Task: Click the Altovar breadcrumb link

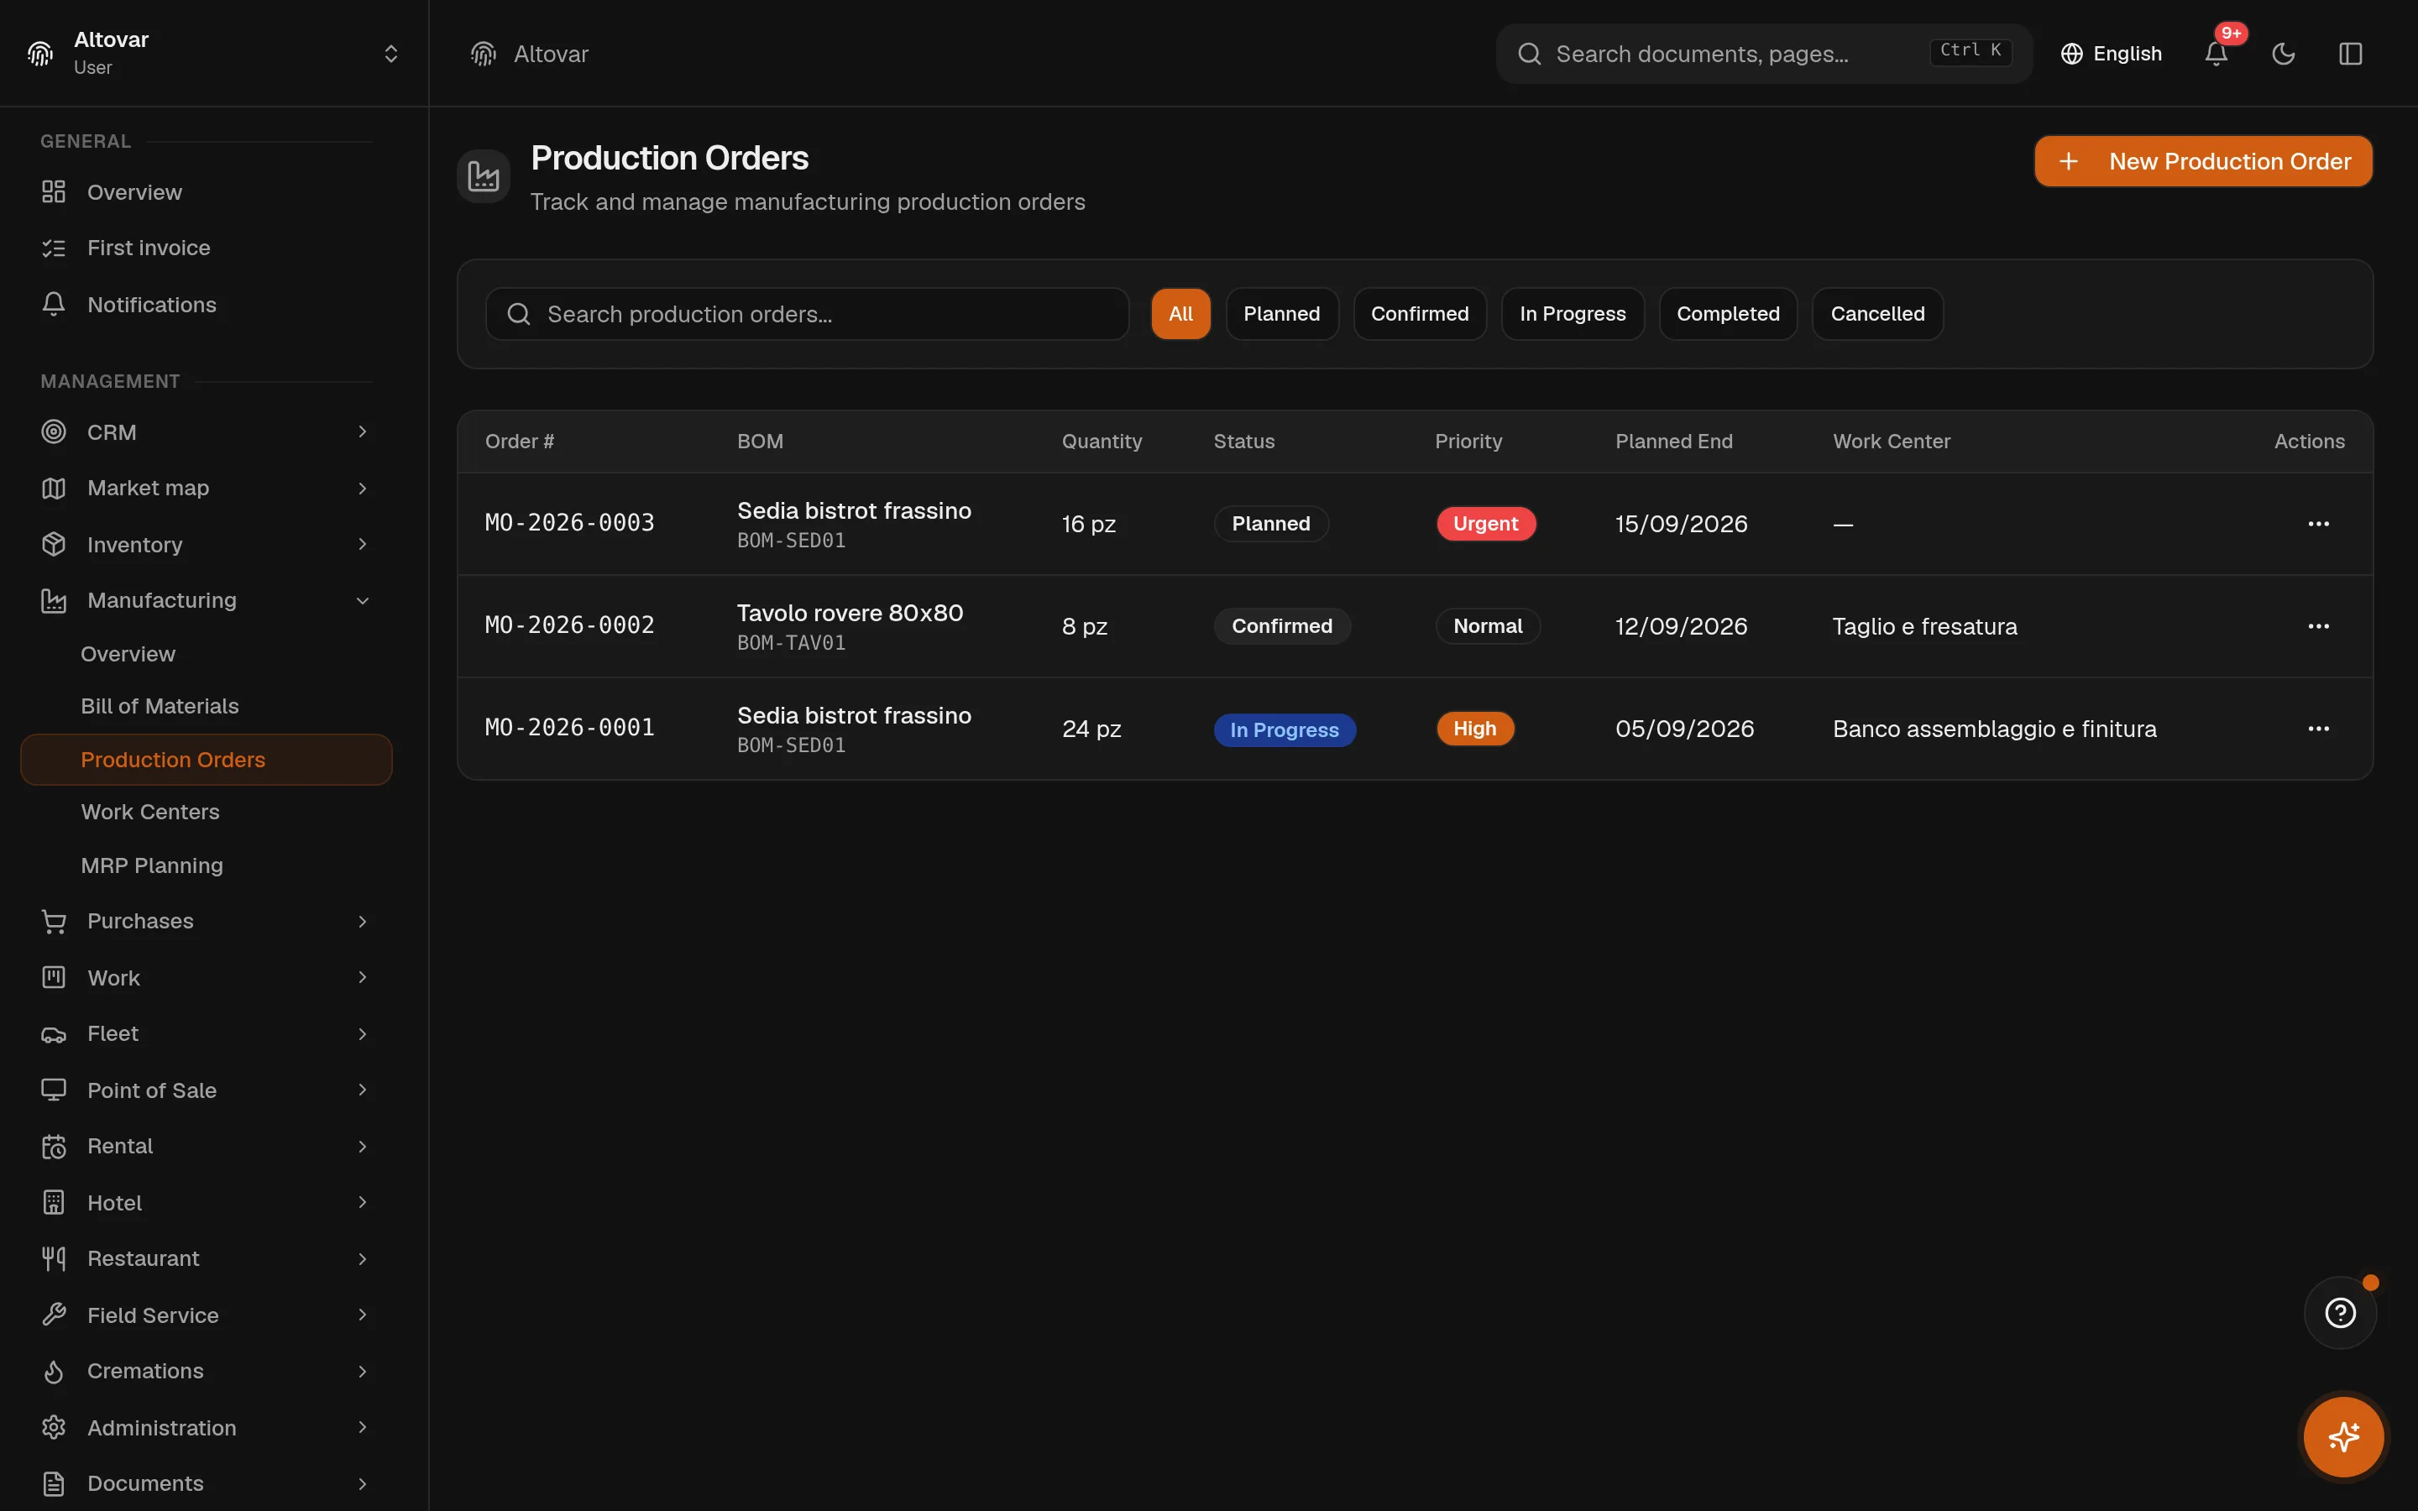Action: tap(551, 54)
